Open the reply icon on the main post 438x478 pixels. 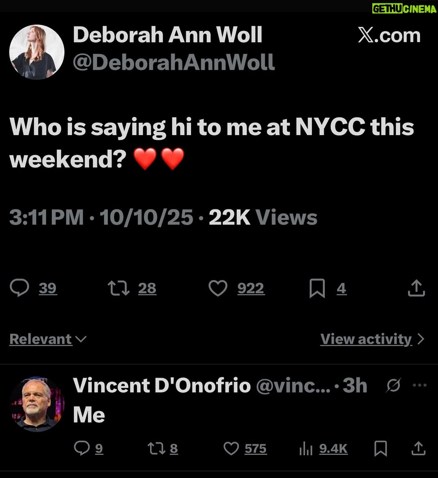(19, 288)
